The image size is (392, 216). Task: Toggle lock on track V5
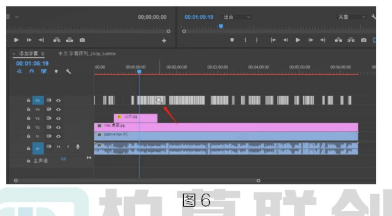click(x=28, y=100)
